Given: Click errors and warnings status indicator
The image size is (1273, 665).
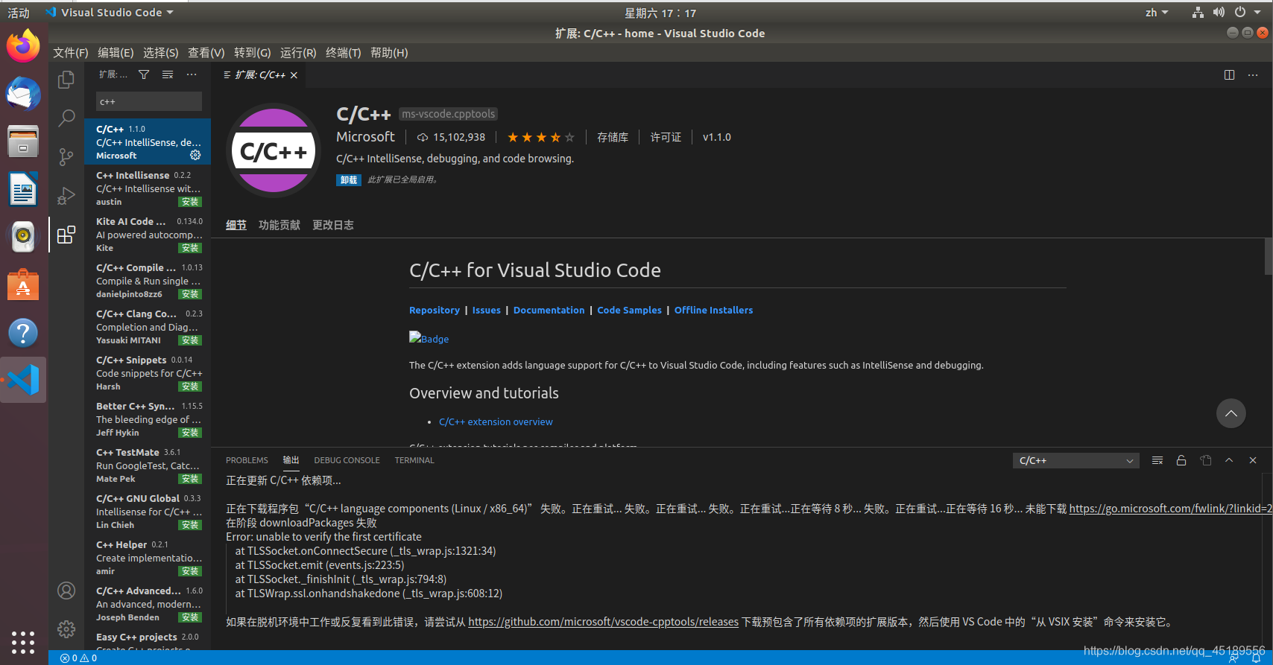Looking at the screenshot, I should (x=79, y=658).
